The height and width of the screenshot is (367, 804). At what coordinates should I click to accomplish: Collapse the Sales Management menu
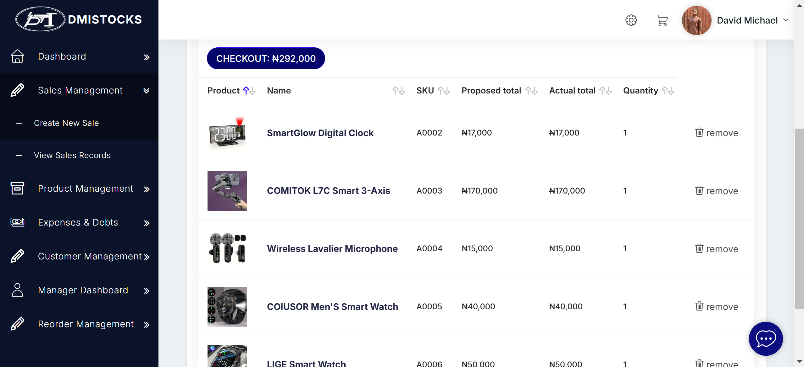(x=146, y=91)
